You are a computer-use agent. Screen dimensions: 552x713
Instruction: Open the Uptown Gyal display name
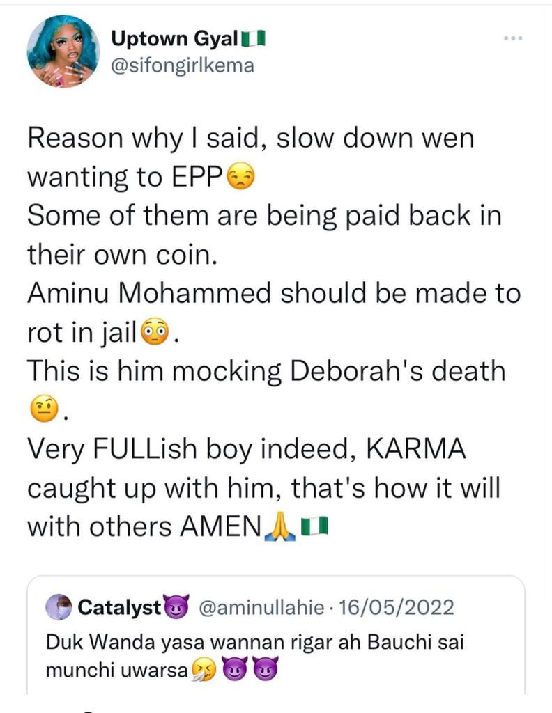(x=177, y=39)
